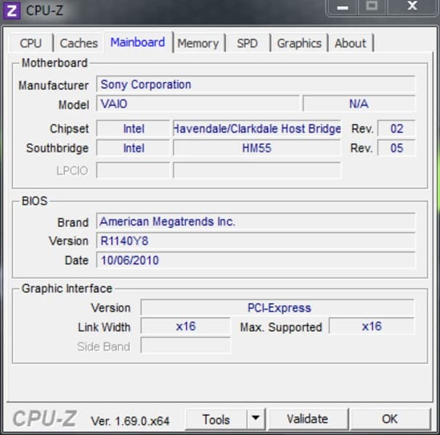
Task: Click the southbridge Intel vendor field
Action: [134, 148]
